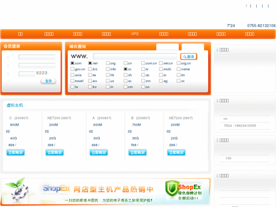Enable the .tv checkbox
This screenshot has height=207, width=276.
pos(143,69)
